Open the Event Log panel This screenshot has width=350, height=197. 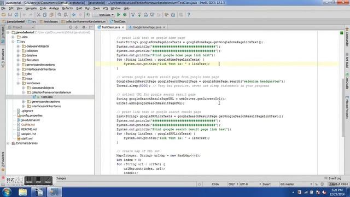coord(333,178)
